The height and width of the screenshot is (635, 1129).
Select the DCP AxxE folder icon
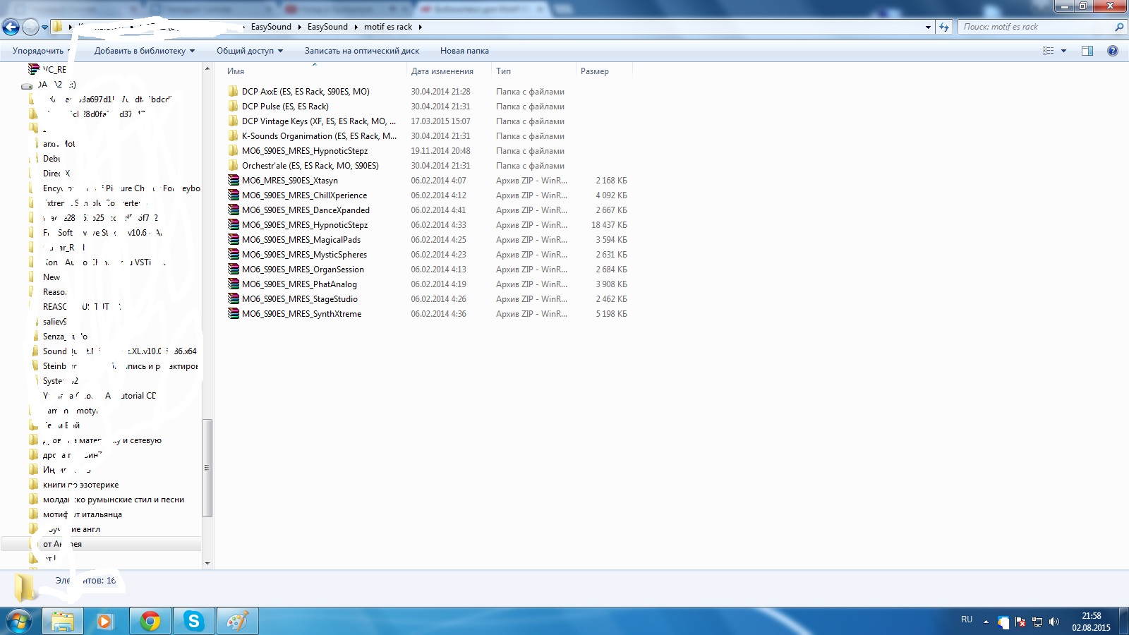(x=233, y=92)
